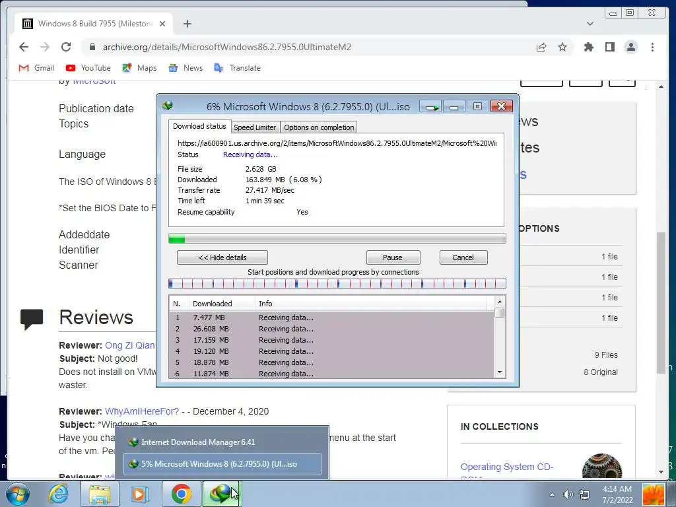
Task: Open the Windows Start orb
Action: coord(17,494)
